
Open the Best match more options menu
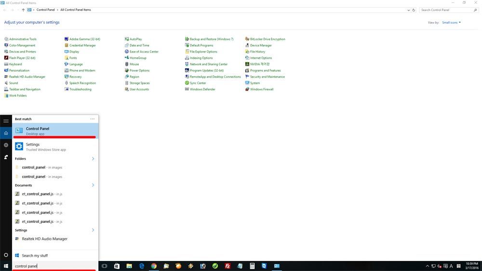tap(93, 119)
